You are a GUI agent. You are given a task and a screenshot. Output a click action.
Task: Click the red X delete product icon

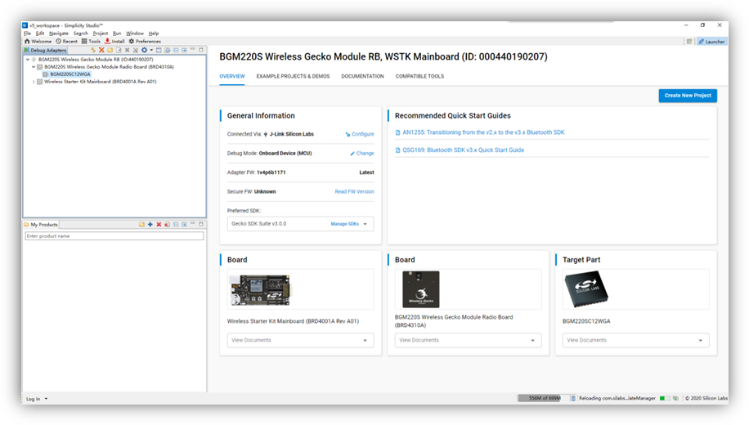pyautogui.click(x=159, y=225)
